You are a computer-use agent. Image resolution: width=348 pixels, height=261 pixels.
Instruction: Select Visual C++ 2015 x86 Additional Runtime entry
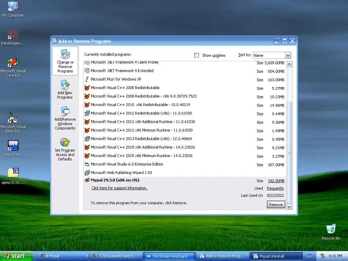185,147
